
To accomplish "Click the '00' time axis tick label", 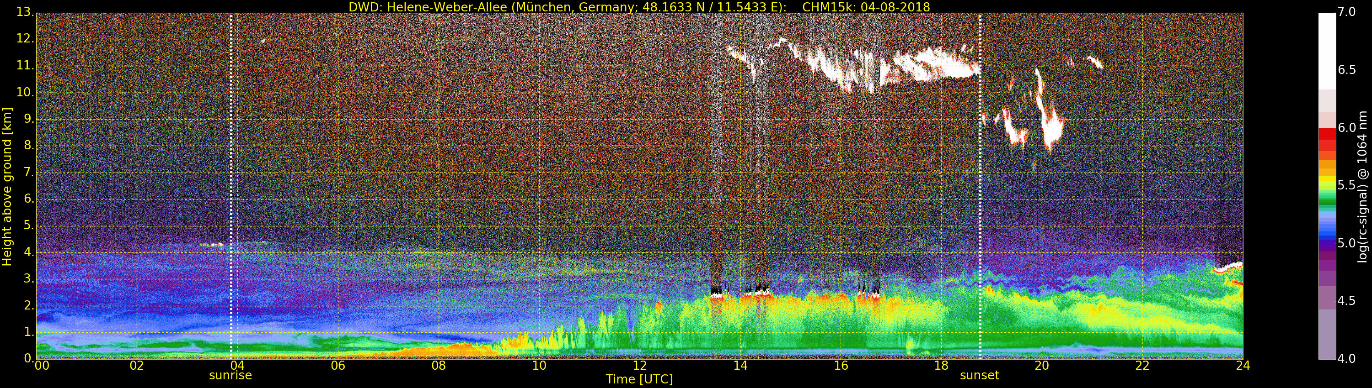I will (42, 366).
